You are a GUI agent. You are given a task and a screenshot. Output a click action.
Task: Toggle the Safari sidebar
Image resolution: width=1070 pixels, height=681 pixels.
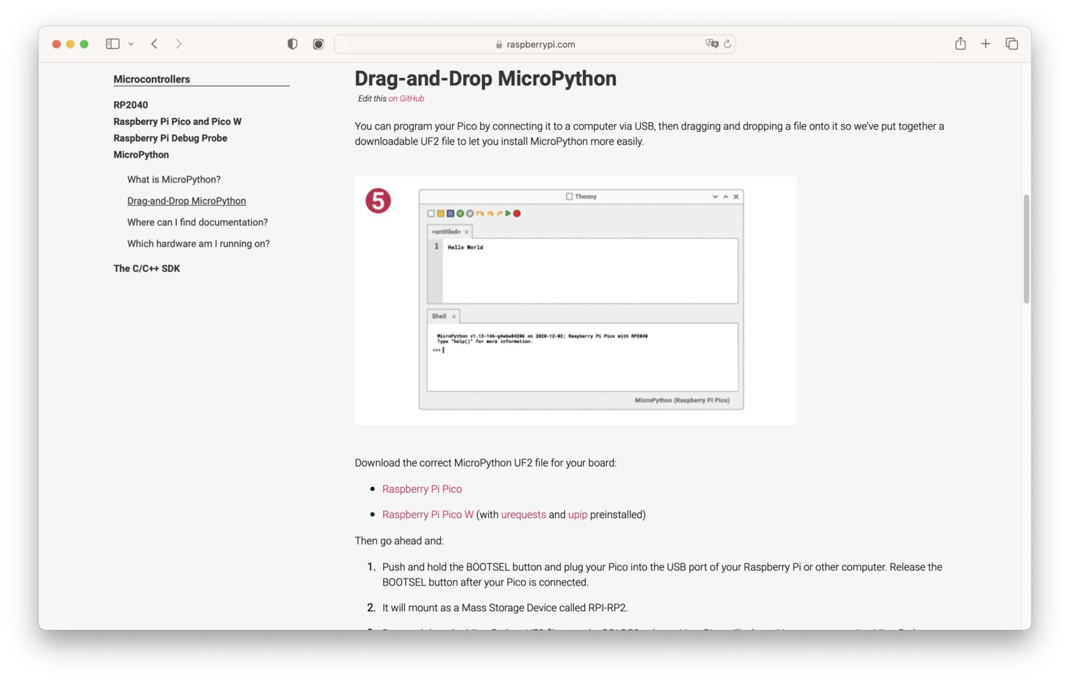112,43
